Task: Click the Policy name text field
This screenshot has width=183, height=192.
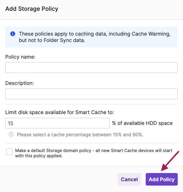Action: 91,67
